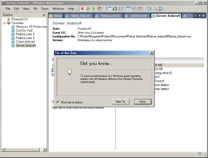Image resolution: width=208 pixels, height=158 pixels.
Task: Click the Server_fedora4.vmx configuration file path
Action: click(x=134, y=36)
